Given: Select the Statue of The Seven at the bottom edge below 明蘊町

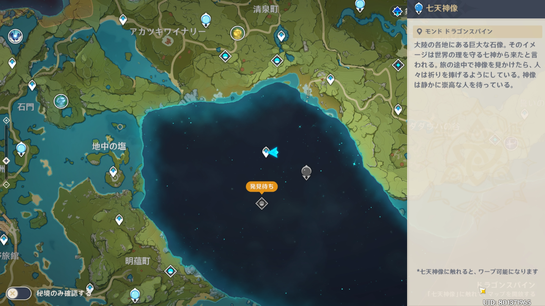Looking at the screenshot, I should (135, 295).
